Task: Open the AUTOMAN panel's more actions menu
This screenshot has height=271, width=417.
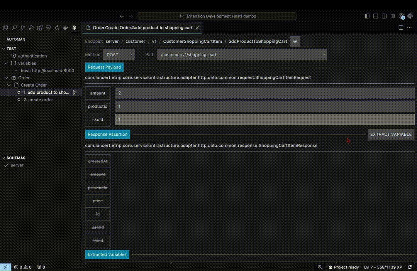Action: pos(75,39)
